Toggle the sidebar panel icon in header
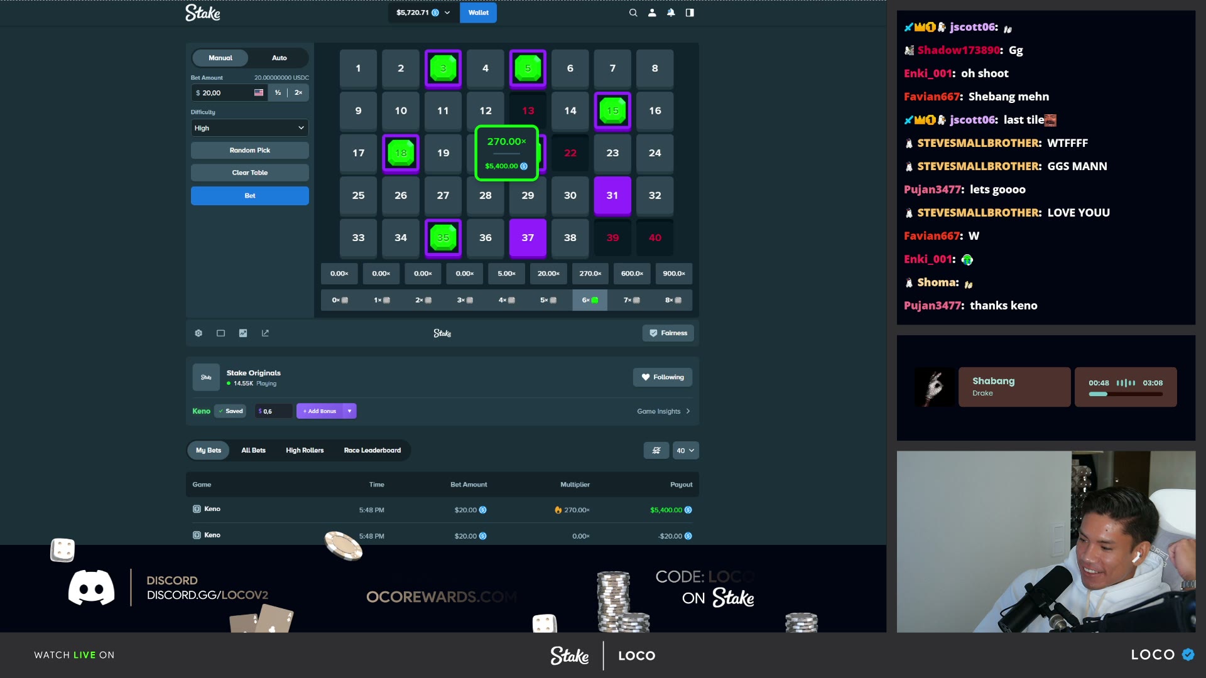The width and height of the screenshot is (1206, 678). click(x=690, y=13)
